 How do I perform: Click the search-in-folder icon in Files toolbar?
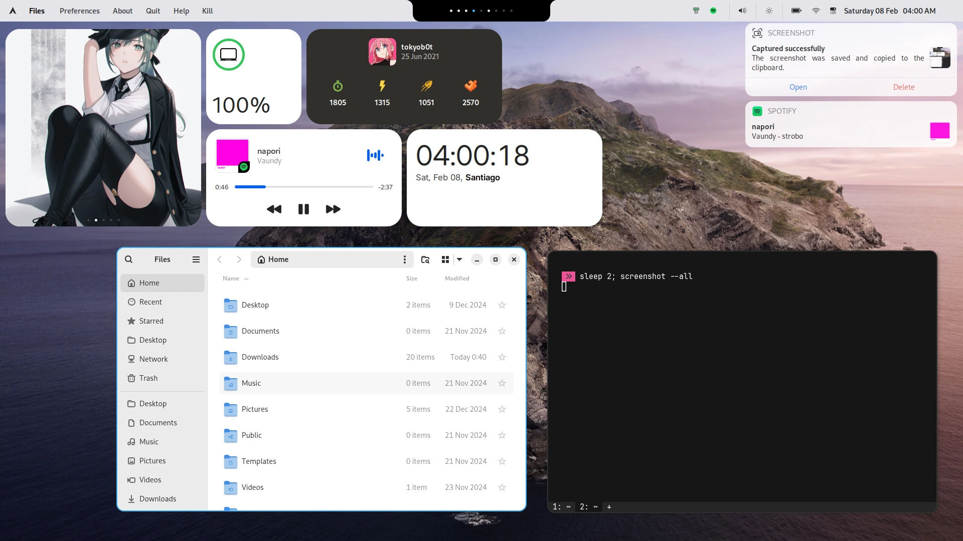click(x=425, y=259)
